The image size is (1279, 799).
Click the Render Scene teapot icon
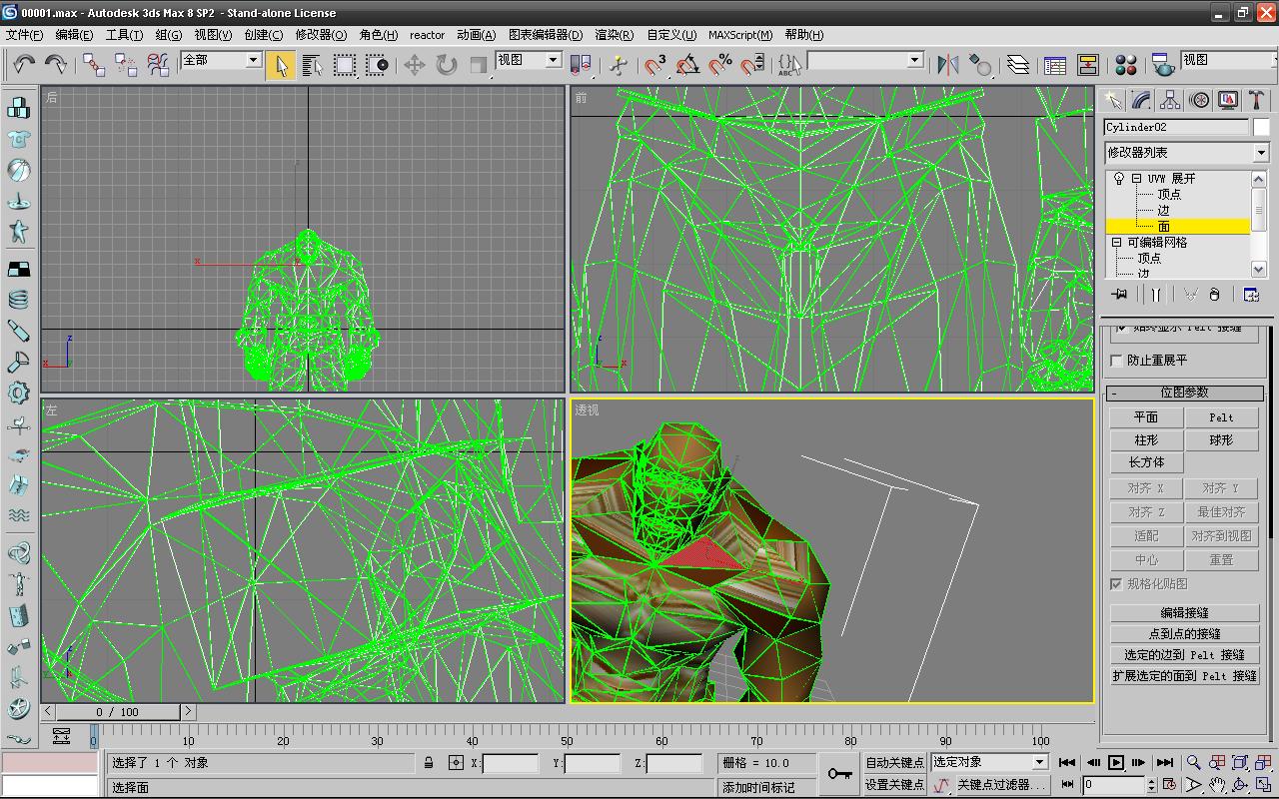[1162, 65]
